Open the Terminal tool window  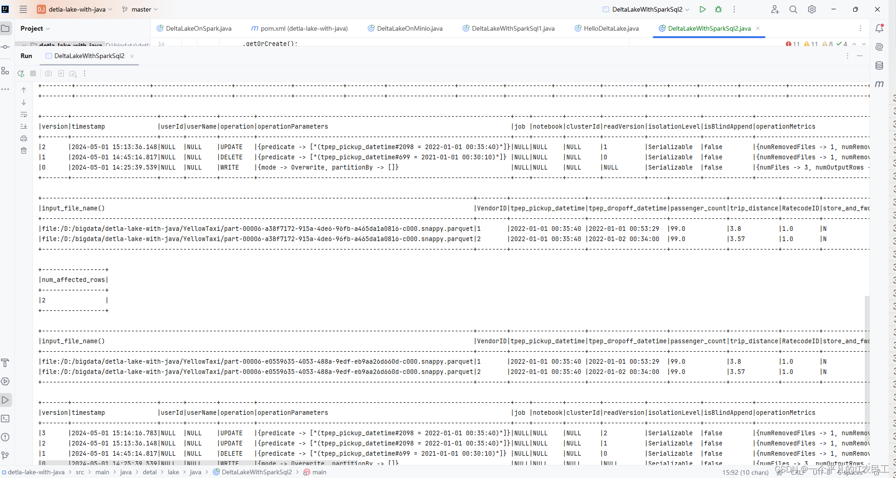coord(6,419)
